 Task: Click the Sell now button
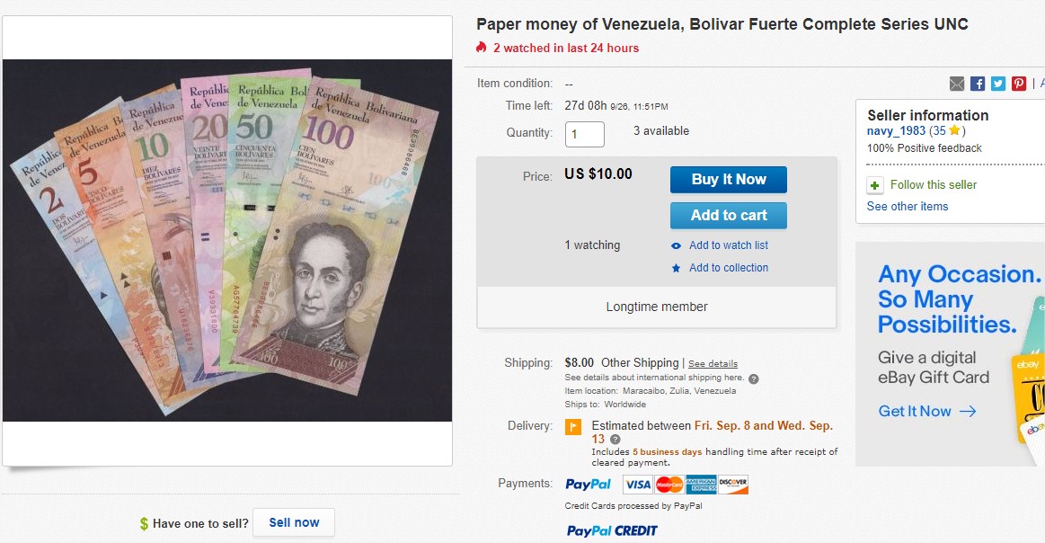(x=294, y=523)
